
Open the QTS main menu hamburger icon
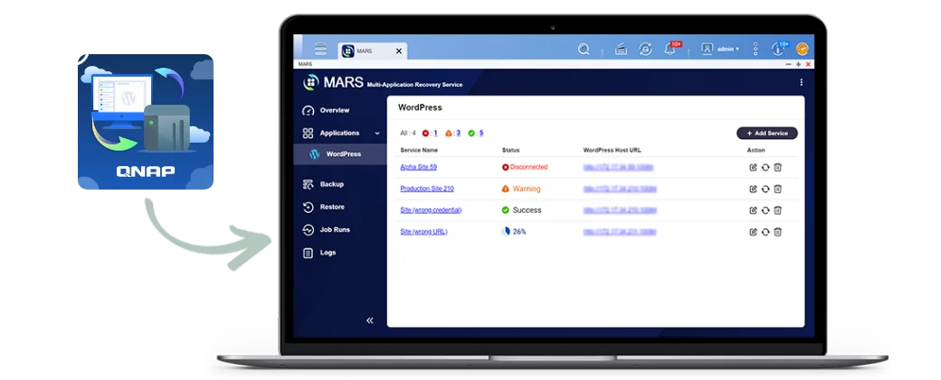pyautogui.click(x=319, y=49)
